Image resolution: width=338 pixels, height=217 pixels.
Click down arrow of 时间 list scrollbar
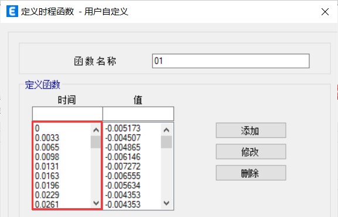96,203
